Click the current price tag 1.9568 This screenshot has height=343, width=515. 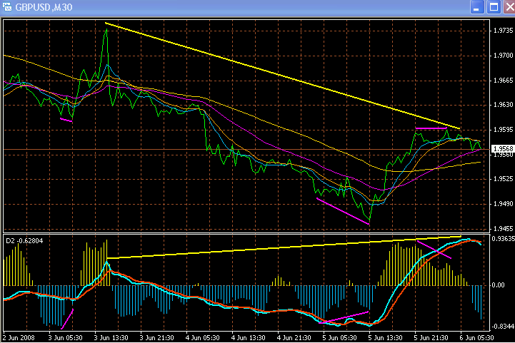click(503, 148)
